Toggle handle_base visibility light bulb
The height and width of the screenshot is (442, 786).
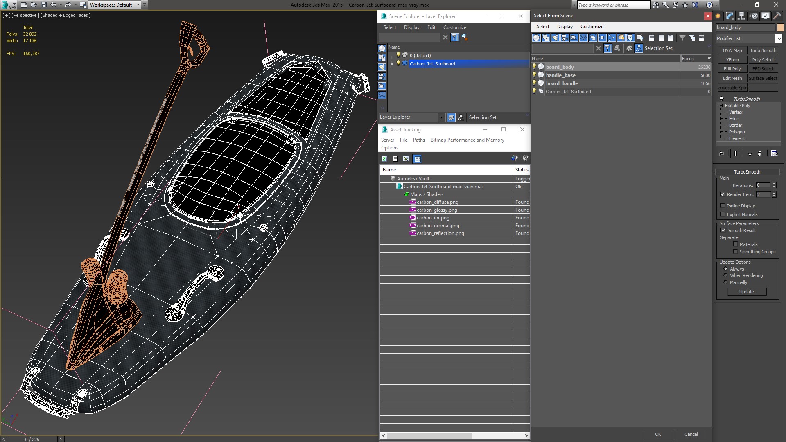(534, 75)
